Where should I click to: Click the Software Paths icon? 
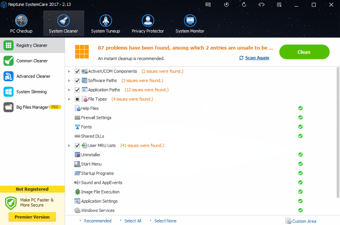click(84, 80)
